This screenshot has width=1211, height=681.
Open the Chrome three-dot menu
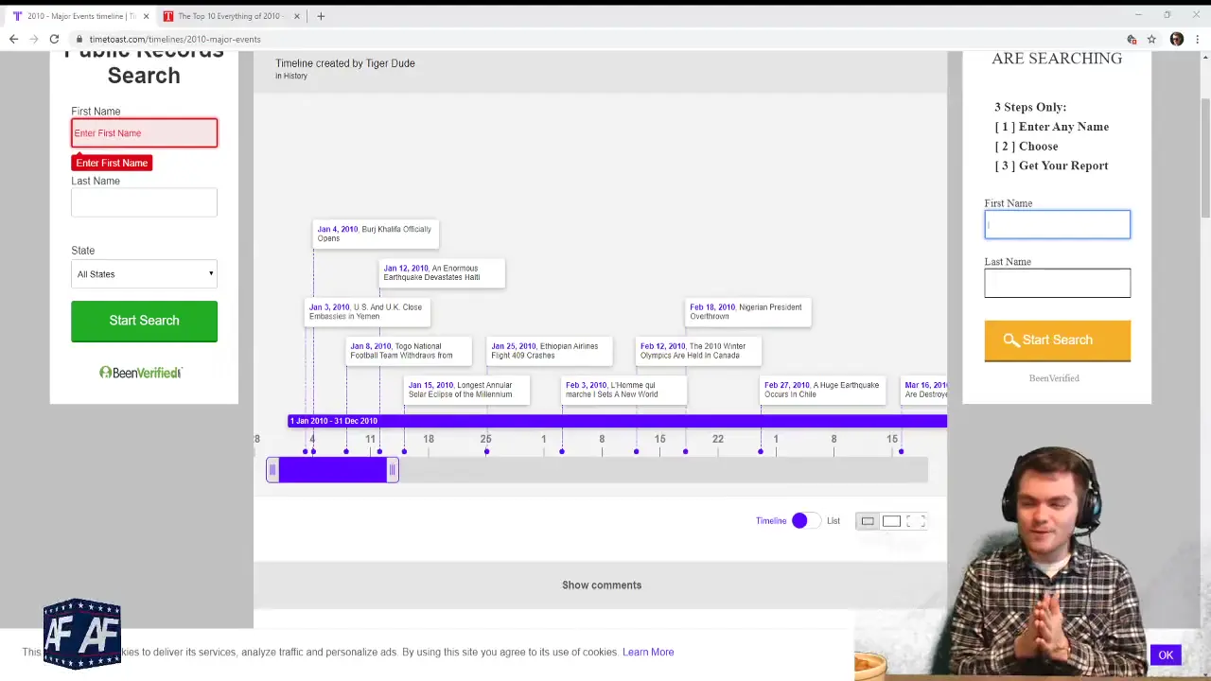[x=1197, y=39]
